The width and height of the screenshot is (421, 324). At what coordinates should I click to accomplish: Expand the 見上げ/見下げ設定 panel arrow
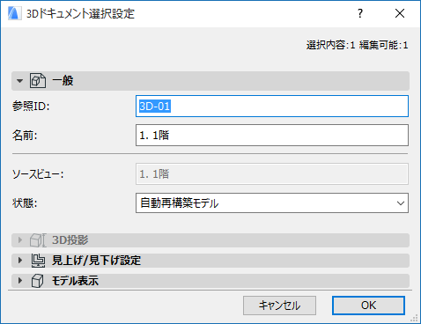click(x=20, y=261)
